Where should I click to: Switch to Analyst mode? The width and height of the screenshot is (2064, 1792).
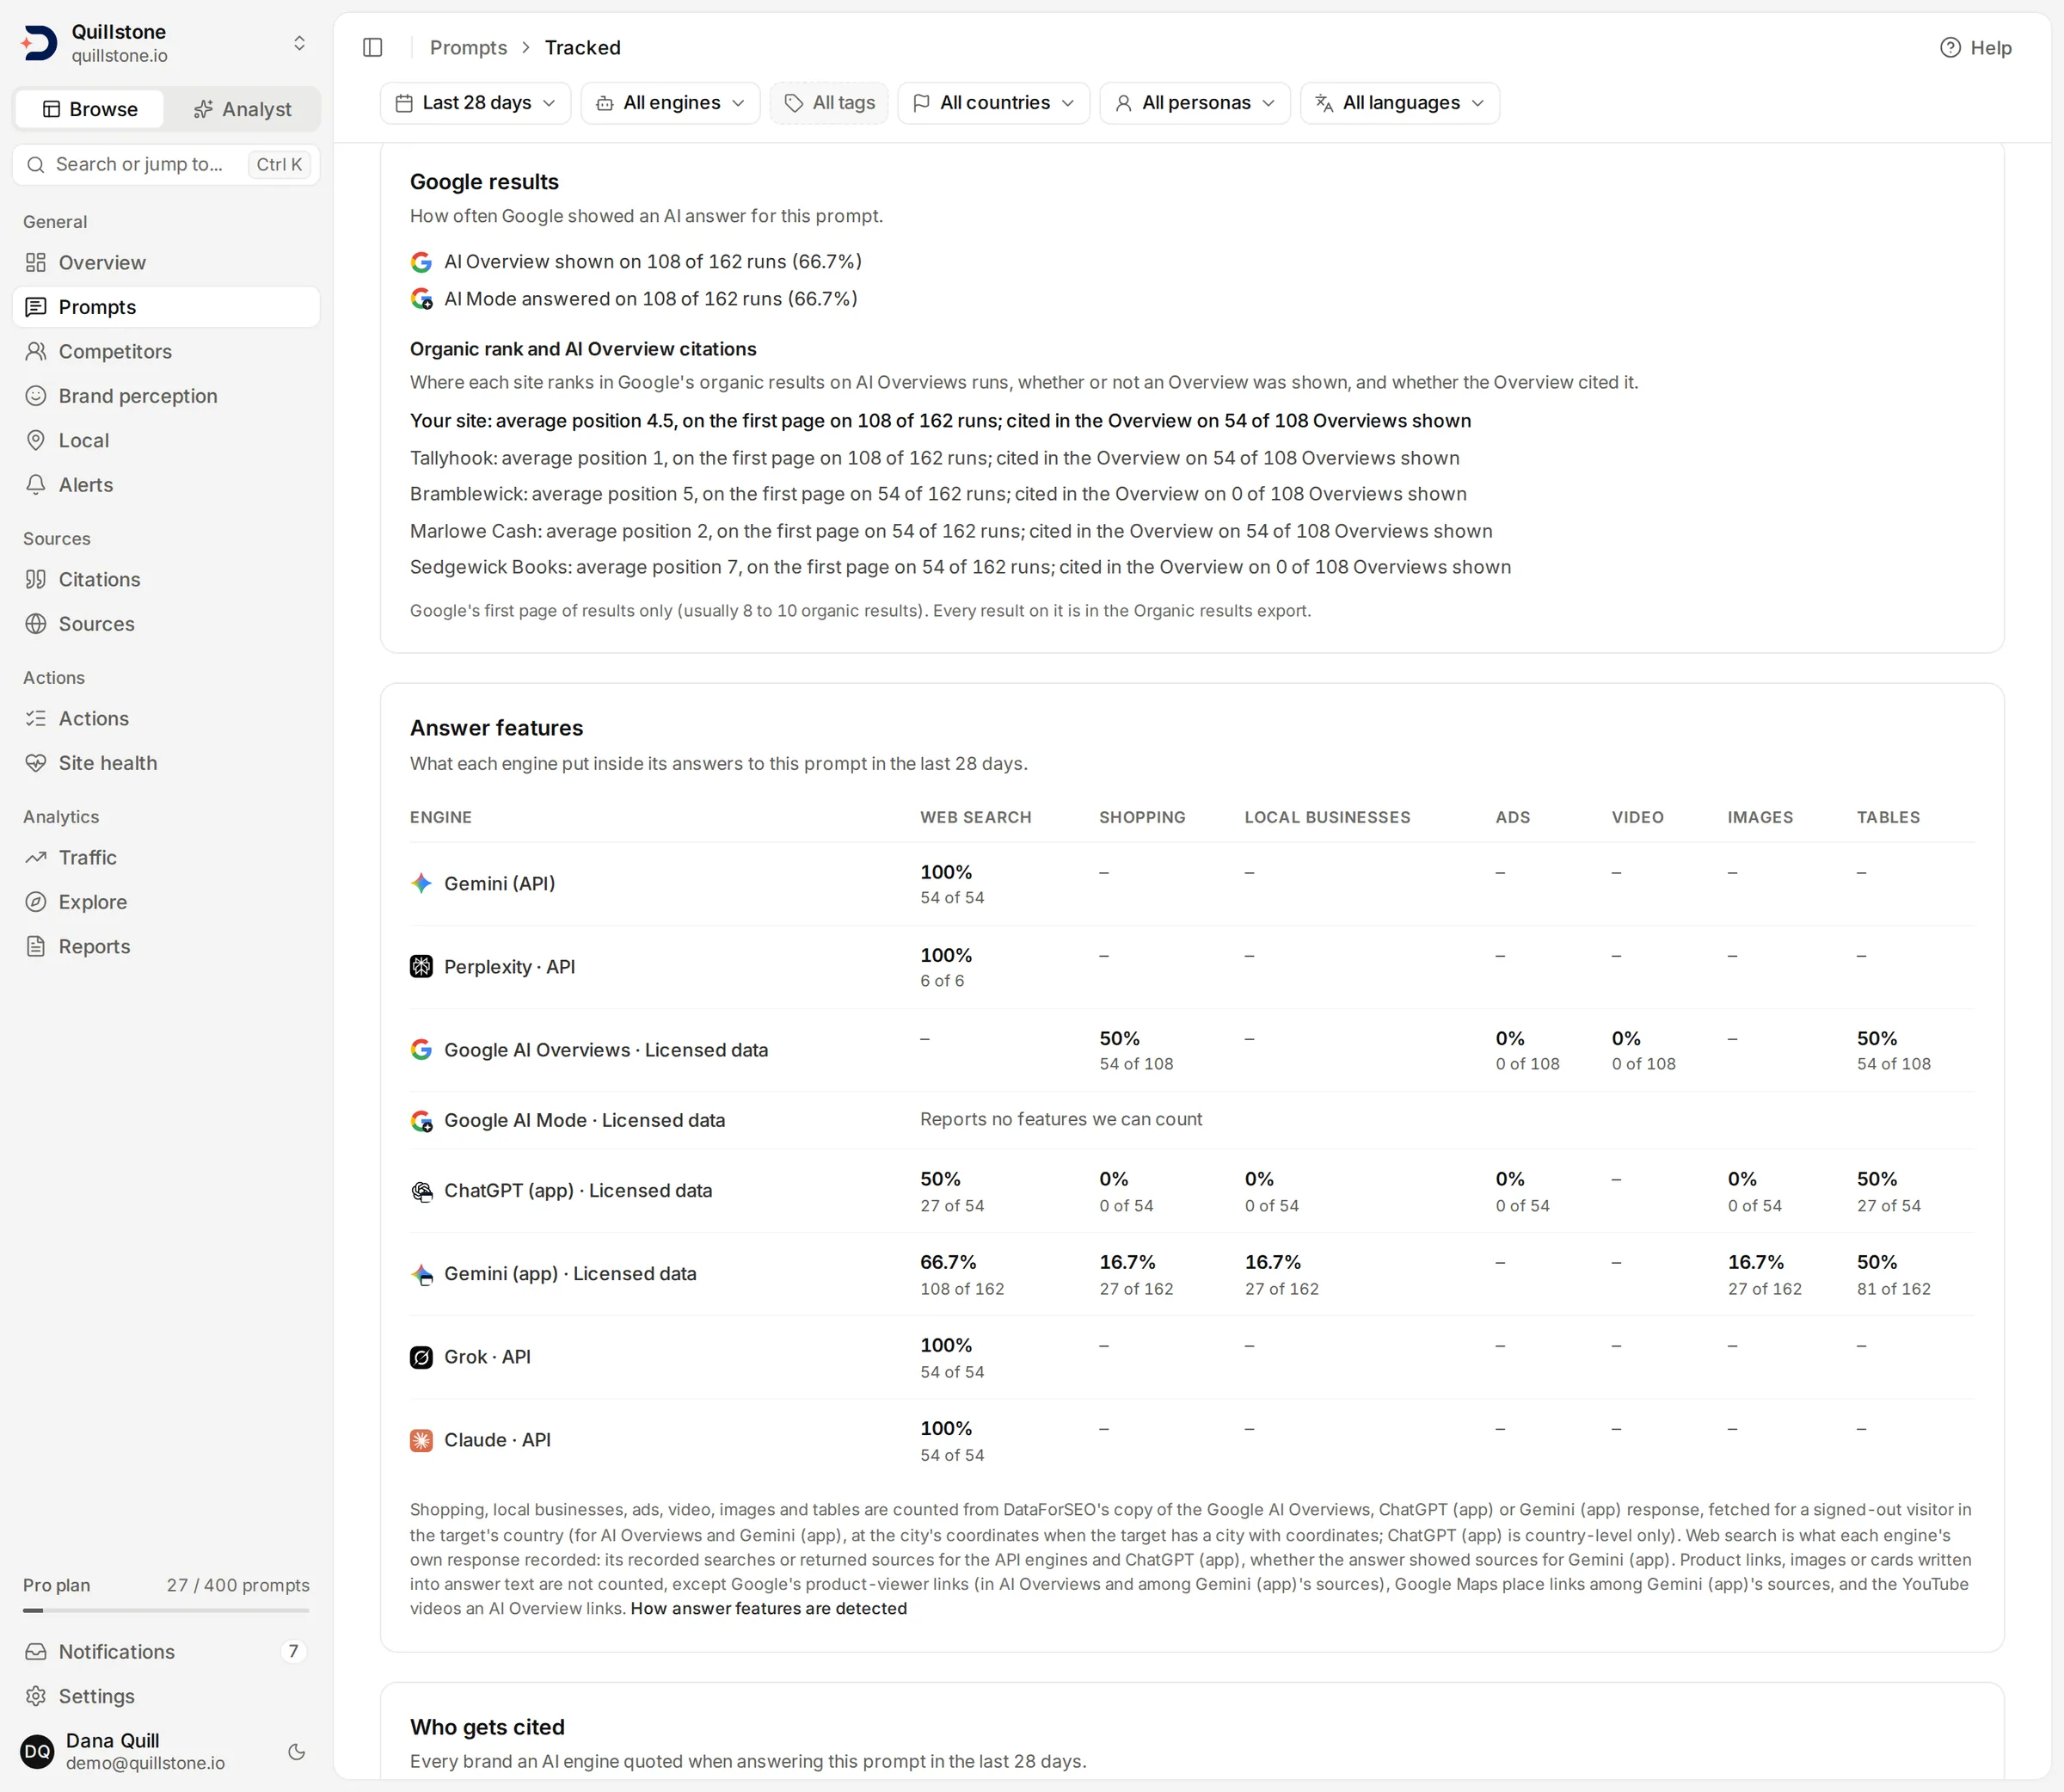tap(242, 109)
